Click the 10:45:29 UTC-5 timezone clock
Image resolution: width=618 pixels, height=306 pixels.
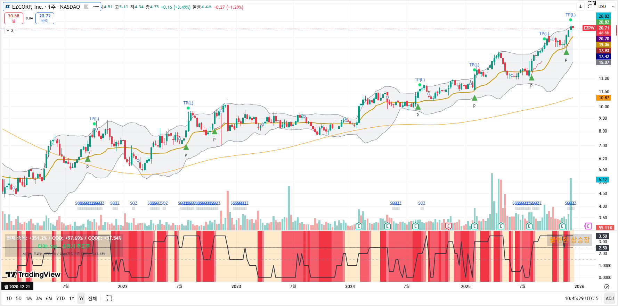point(582,298)
